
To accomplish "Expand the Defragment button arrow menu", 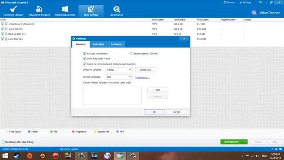I will point(245,142).
